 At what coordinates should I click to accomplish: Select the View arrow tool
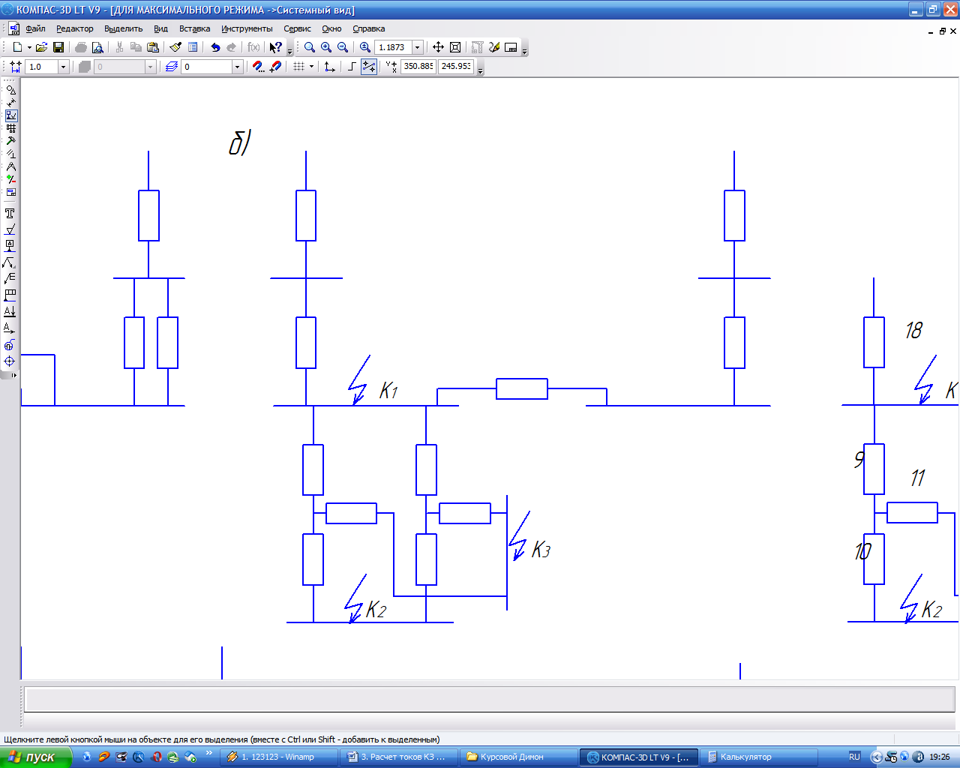point(10,328)
